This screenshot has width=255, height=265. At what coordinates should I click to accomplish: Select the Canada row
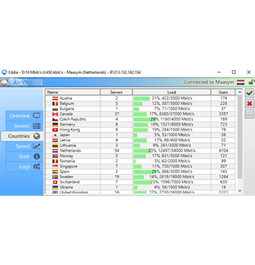tap(140, 114)
